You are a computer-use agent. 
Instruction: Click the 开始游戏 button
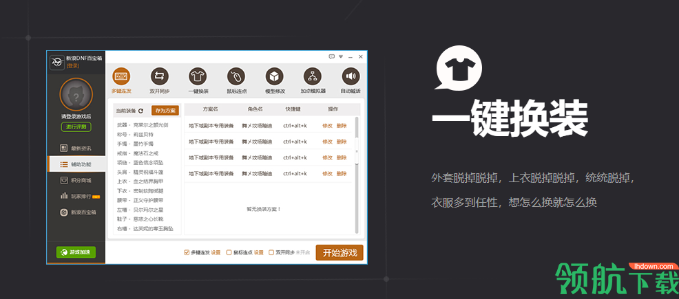tap(339, 253)
